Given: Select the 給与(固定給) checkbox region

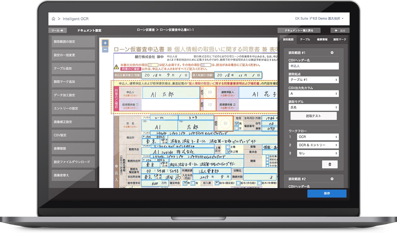Looking at the screenshot, I should 217,183.
